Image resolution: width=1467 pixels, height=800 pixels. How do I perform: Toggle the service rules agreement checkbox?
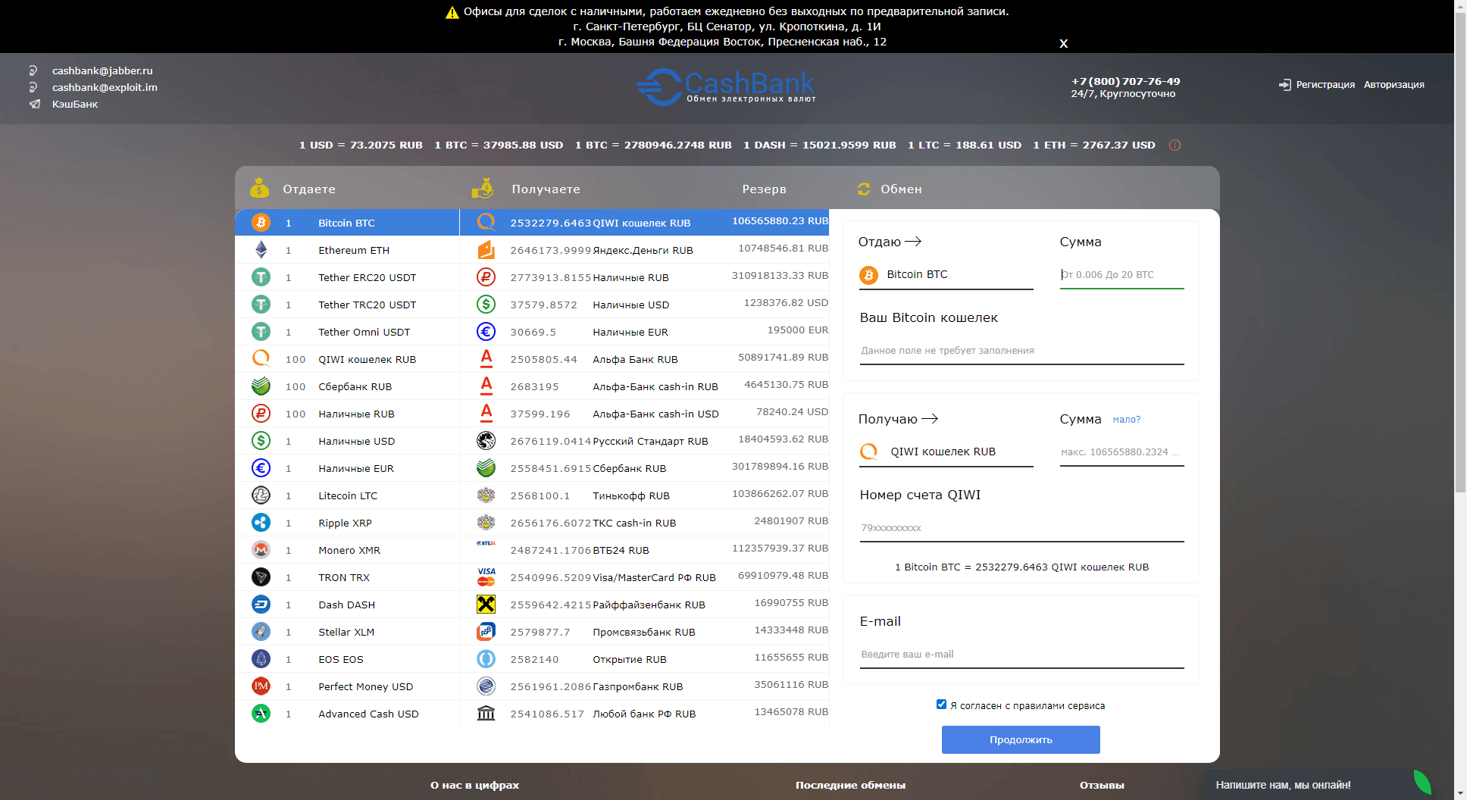941,705
